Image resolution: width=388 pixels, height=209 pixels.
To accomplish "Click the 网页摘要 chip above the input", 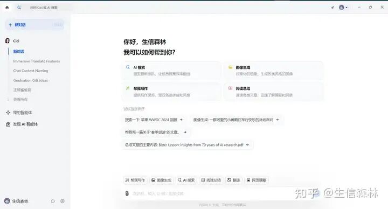I will 257,180.
